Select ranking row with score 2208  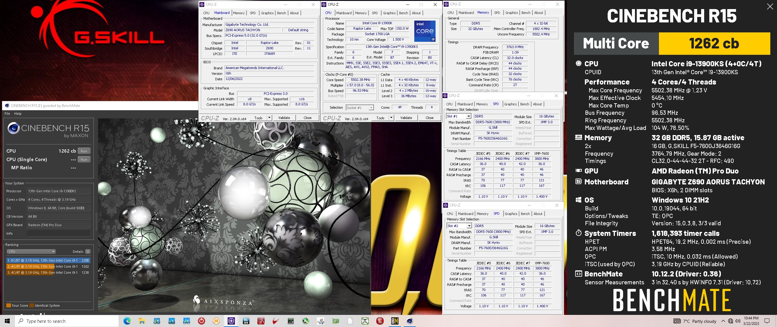point(48,260)
